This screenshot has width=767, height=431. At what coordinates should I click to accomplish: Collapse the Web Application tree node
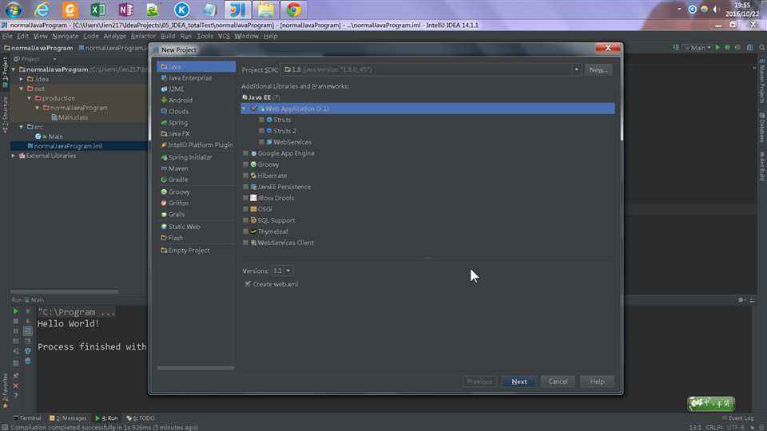click(244, 109)
